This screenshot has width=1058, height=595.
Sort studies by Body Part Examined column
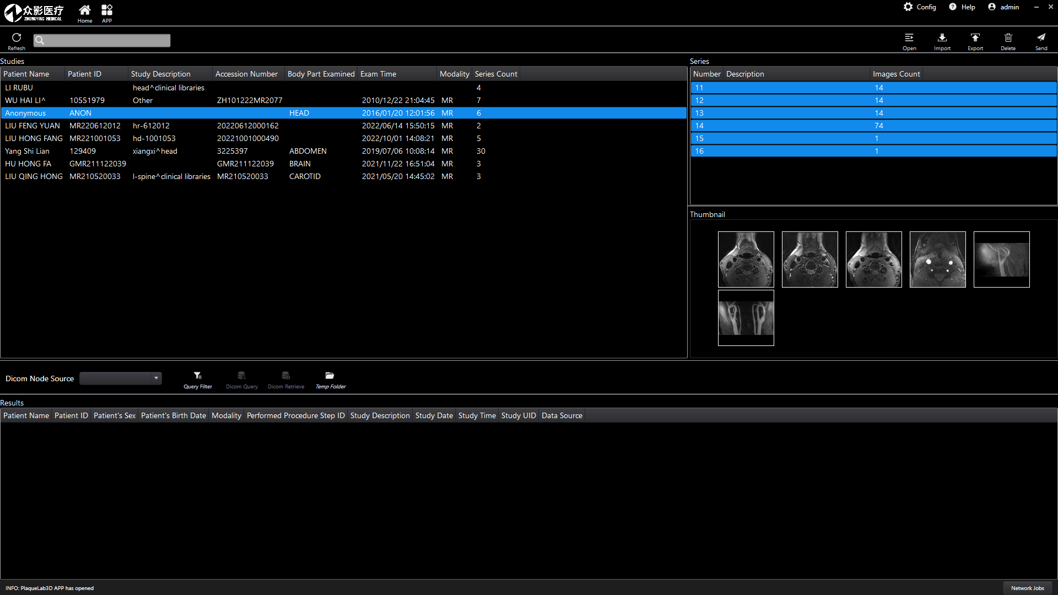321,74
